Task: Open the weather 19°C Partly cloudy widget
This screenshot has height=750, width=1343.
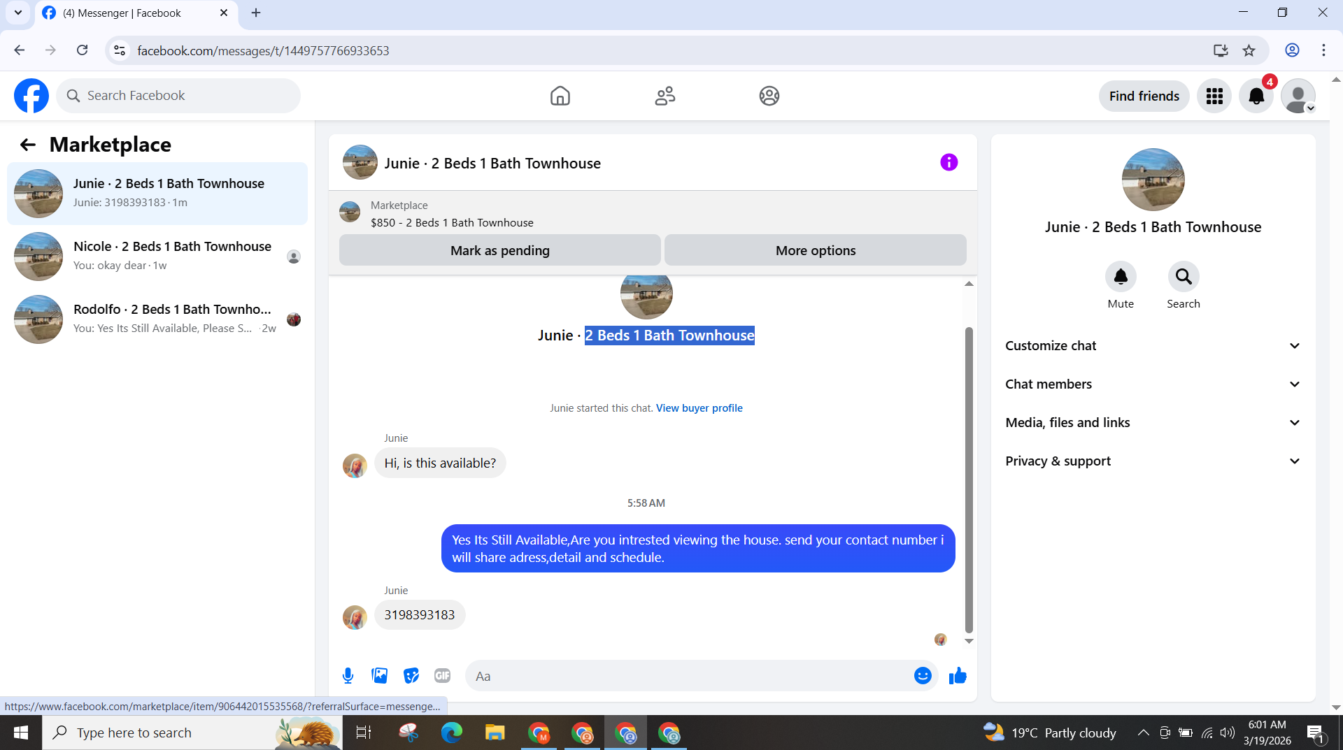Action: click(x=1049, y=733)
